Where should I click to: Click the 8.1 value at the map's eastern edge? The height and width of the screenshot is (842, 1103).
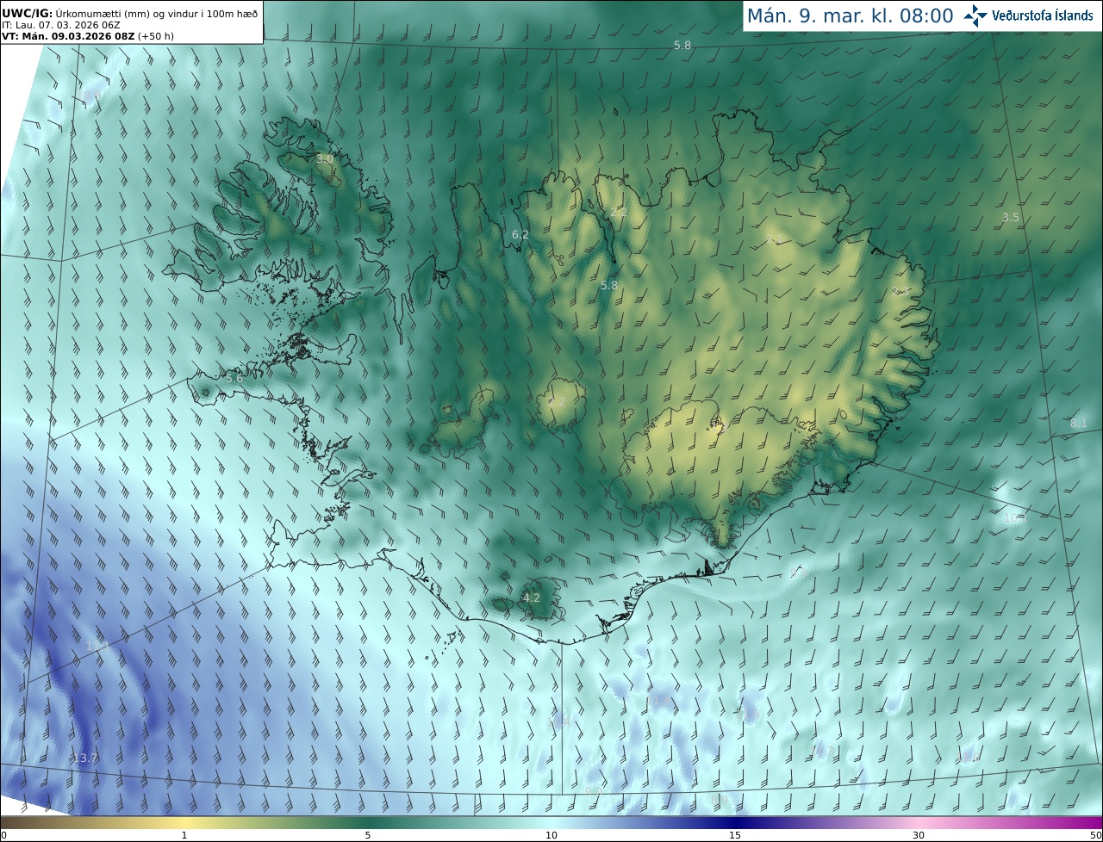[x=1078, y=423]
